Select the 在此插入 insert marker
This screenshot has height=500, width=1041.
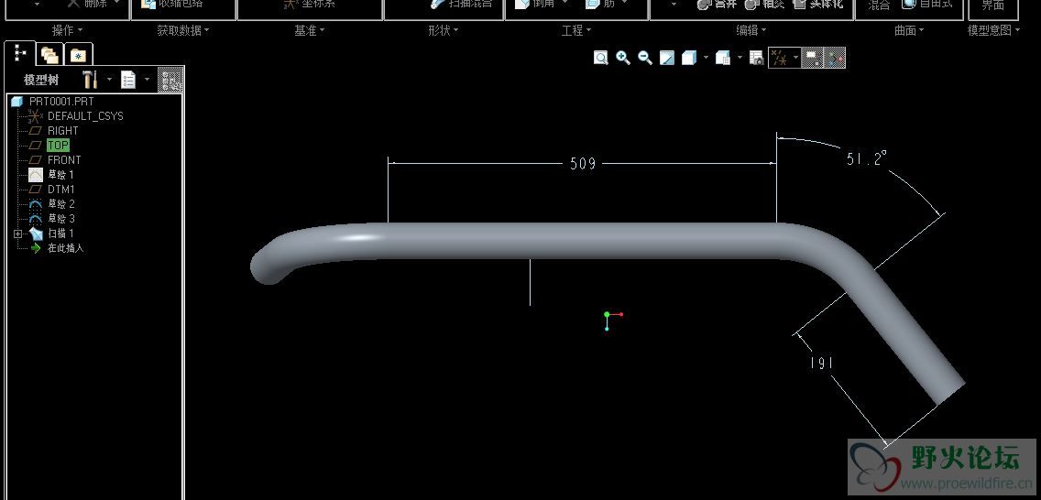[x=65, y=248]
